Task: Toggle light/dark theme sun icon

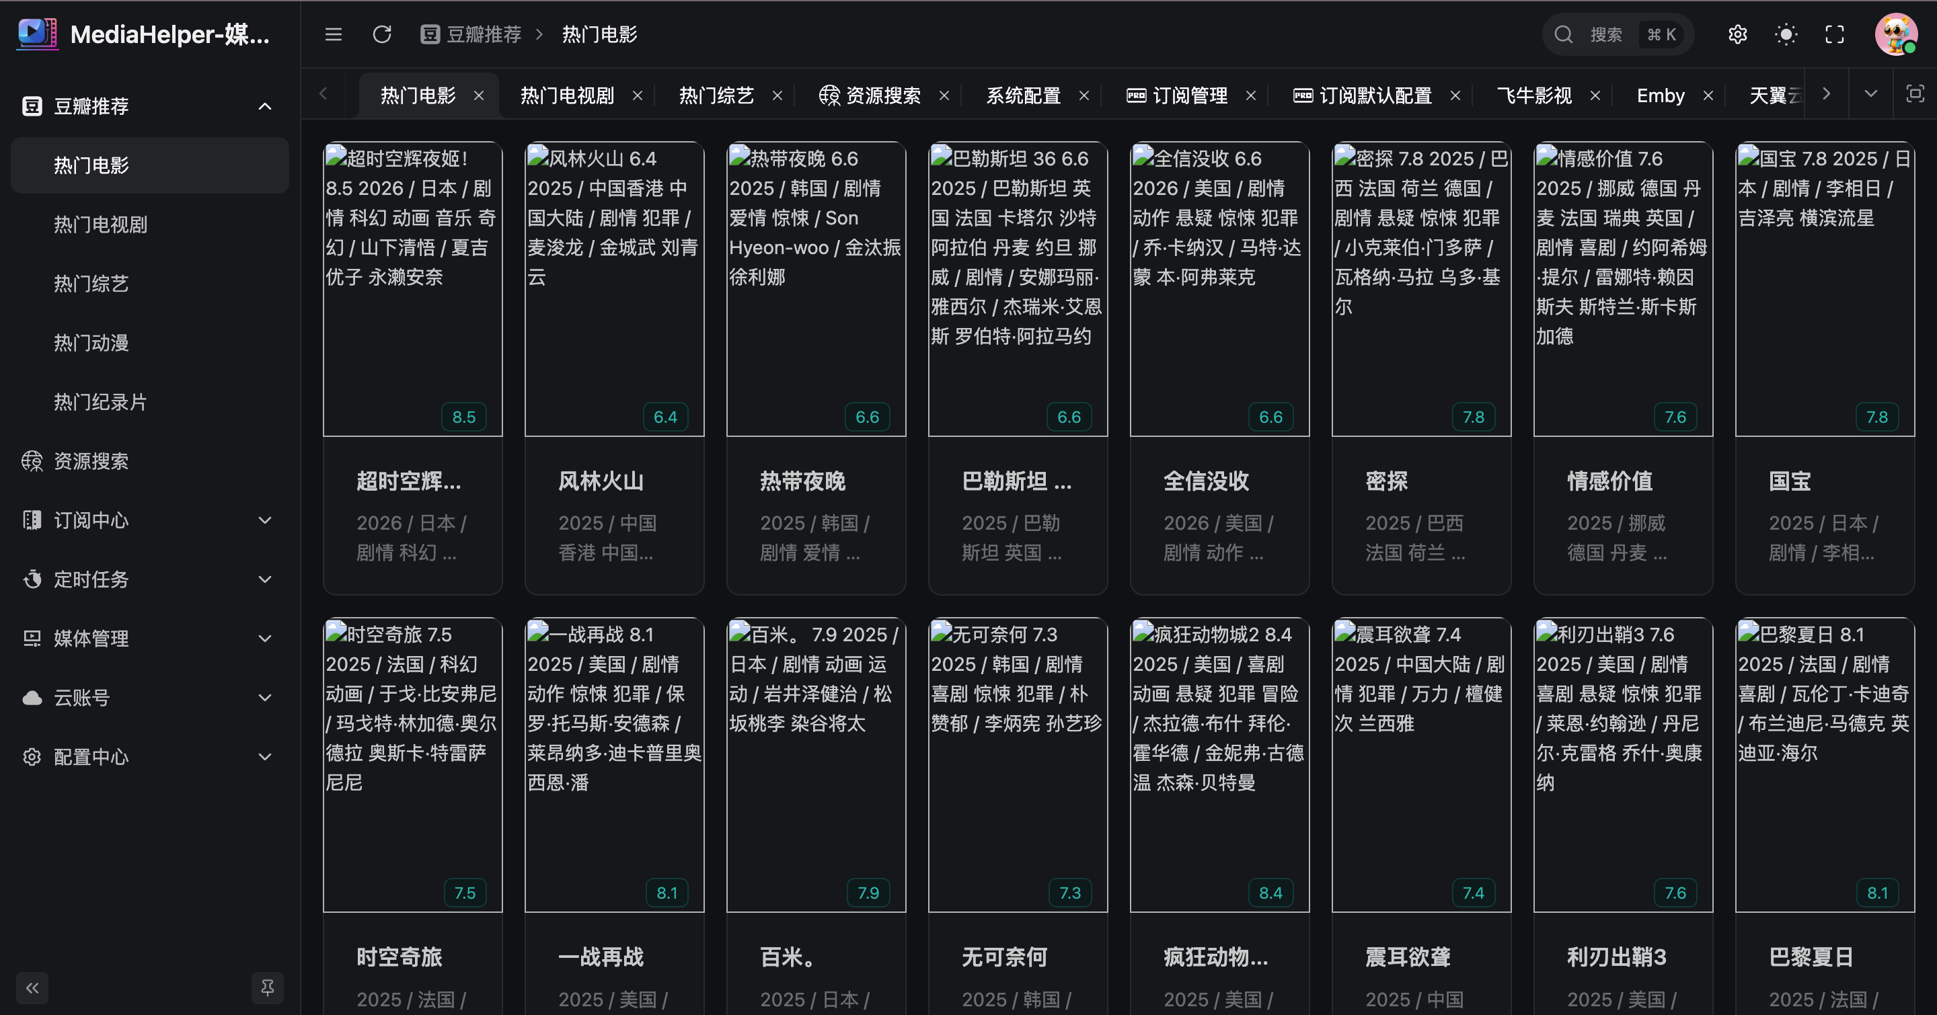Action: pyautogui.click(x=1785, y=34)
